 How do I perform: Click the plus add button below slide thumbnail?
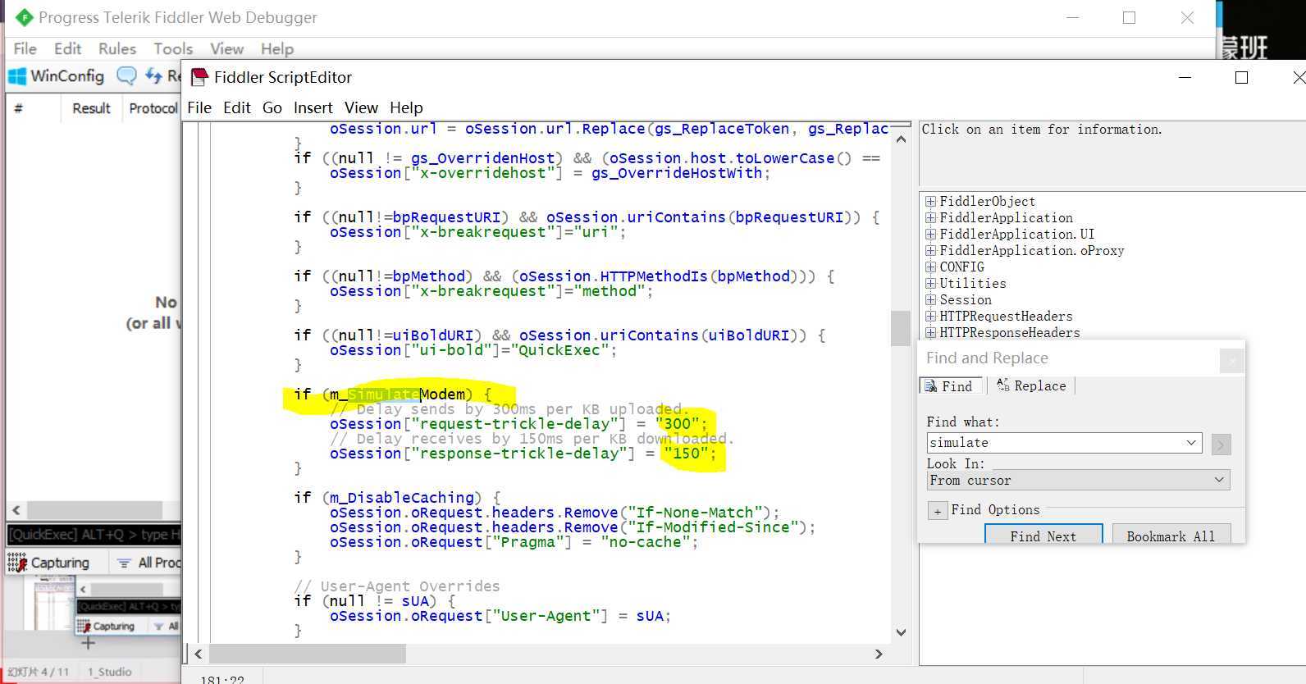(88, 643)
